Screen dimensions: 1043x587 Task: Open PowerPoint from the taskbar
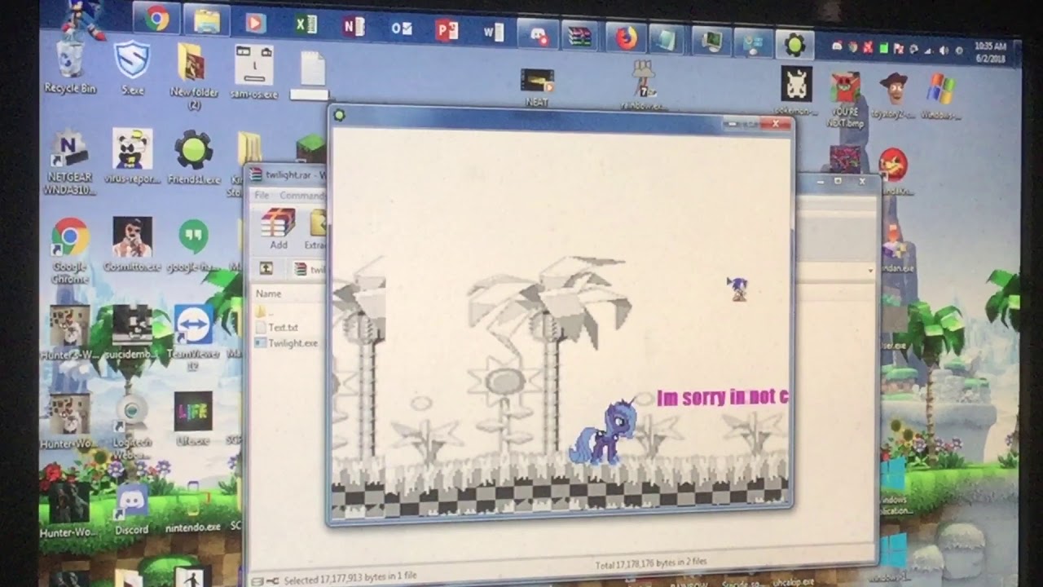(x=447, y=31)
